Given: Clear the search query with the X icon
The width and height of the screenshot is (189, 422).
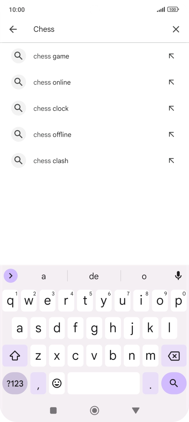Looking at the screenshot, I should point(176,29).
